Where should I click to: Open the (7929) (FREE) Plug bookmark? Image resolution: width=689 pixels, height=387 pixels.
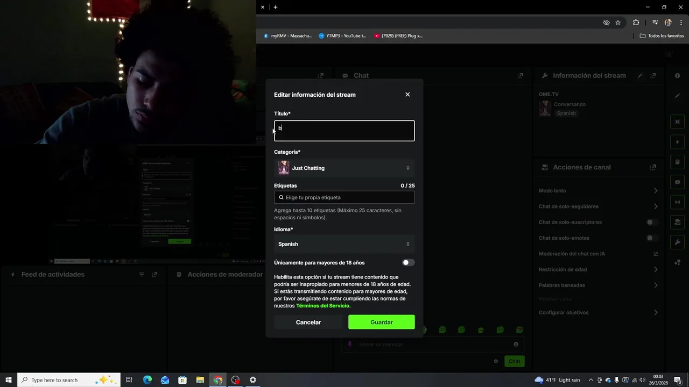pos(398,36)
